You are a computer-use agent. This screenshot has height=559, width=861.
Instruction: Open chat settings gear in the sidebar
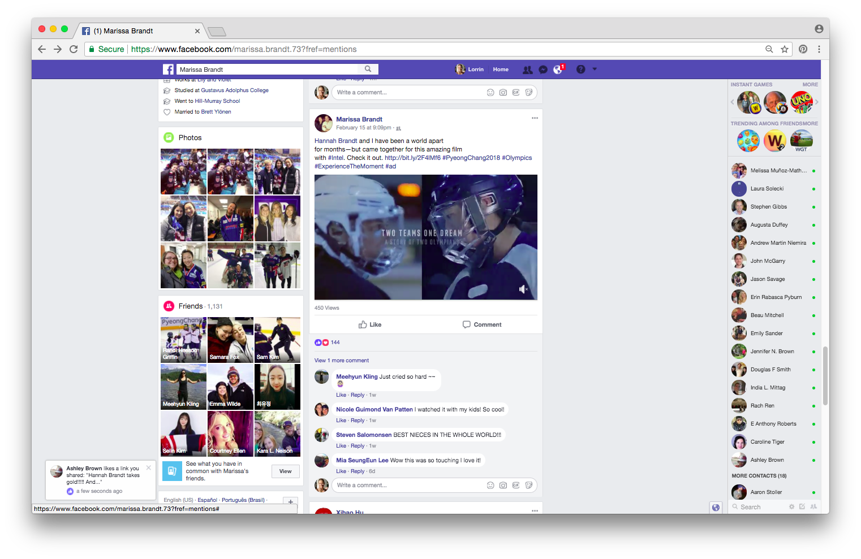click(791, 506)
